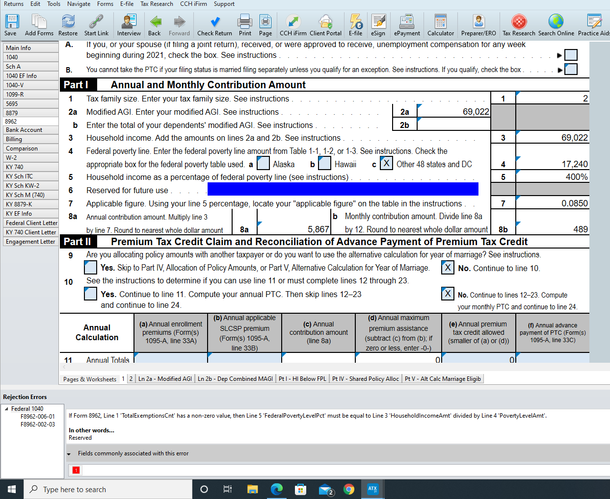Open KY 740 form in sidebar
This screenshot has height=499, width=610.
coord(30,167)
